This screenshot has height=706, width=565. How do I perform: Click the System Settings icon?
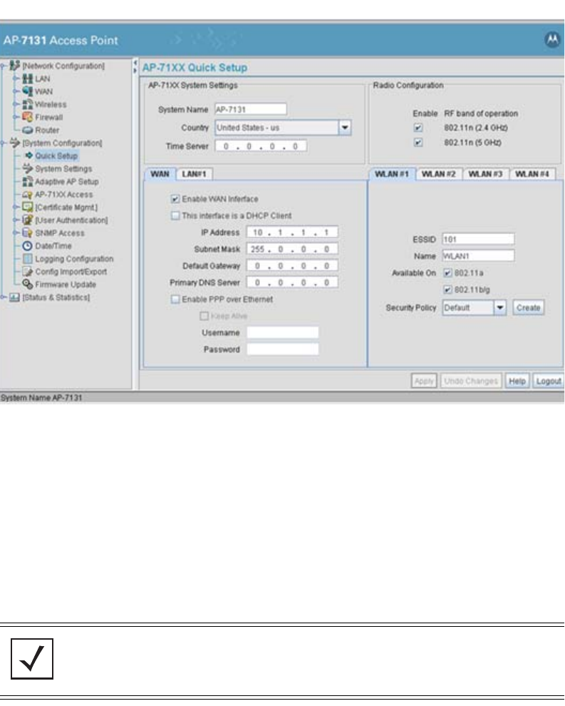[x=28, y=168]
